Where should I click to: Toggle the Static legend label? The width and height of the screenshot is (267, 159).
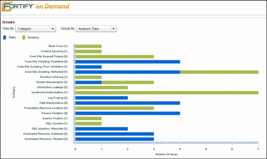(12, 38)
